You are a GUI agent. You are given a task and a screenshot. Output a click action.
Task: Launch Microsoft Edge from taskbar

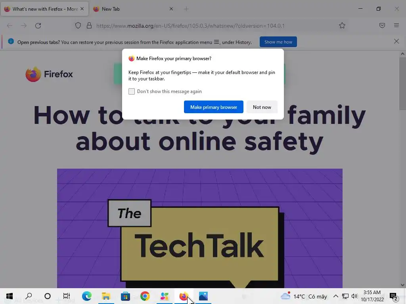point(87,296)
